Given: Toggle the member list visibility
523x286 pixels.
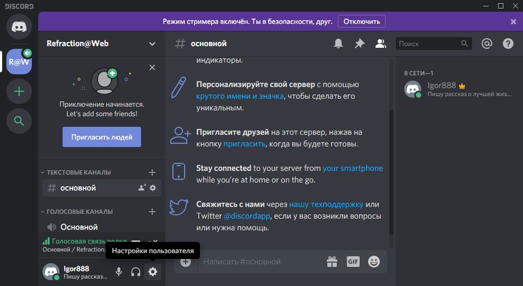Looking at the screenshot, I should 380,44.
